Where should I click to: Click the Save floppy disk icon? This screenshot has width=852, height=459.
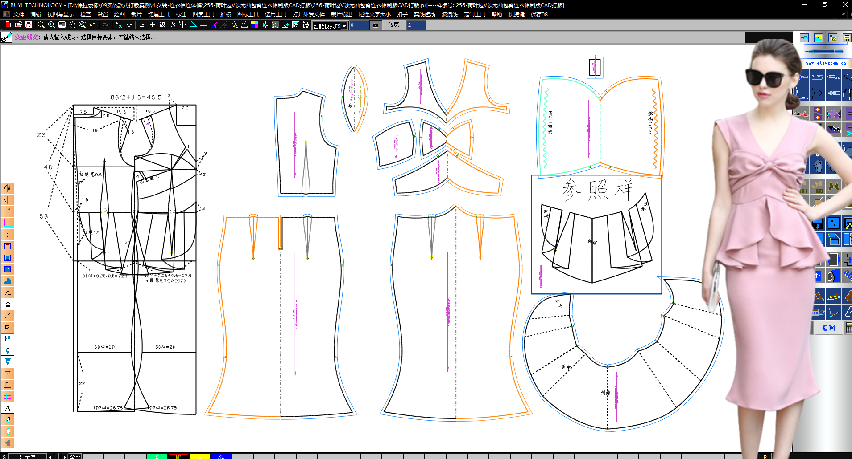pyautogui.click(x=29, y=25)
